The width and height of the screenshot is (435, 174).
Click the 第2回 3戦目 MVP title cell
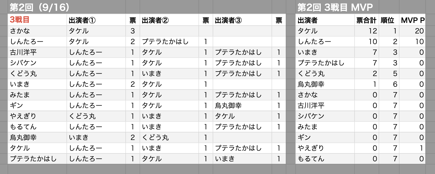[x=335, y=7]
